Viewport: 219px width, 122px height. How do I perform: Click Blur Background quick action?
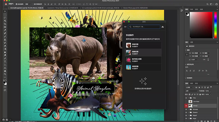[x=143, y=53]
